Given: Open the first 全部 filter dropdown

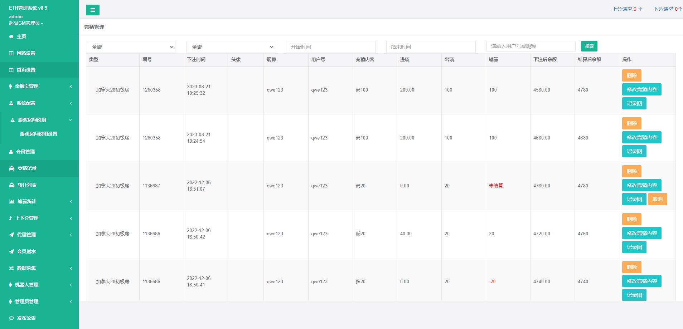Looking at the screenshot, I should click(x=130, y=47).
